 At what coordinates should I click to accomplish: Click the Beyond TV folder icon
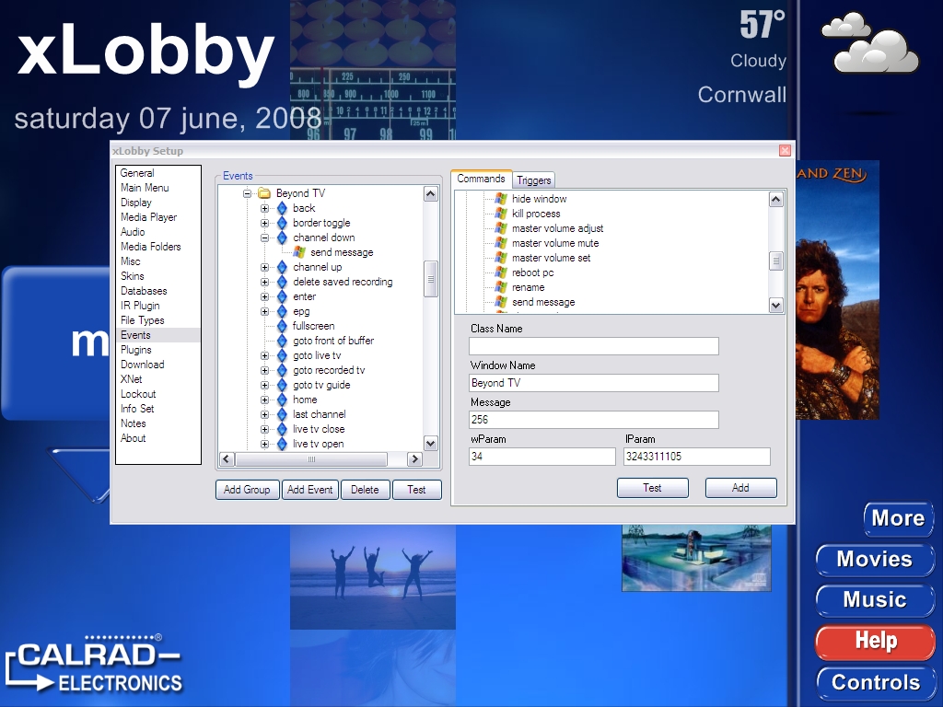tap(264, 193)
